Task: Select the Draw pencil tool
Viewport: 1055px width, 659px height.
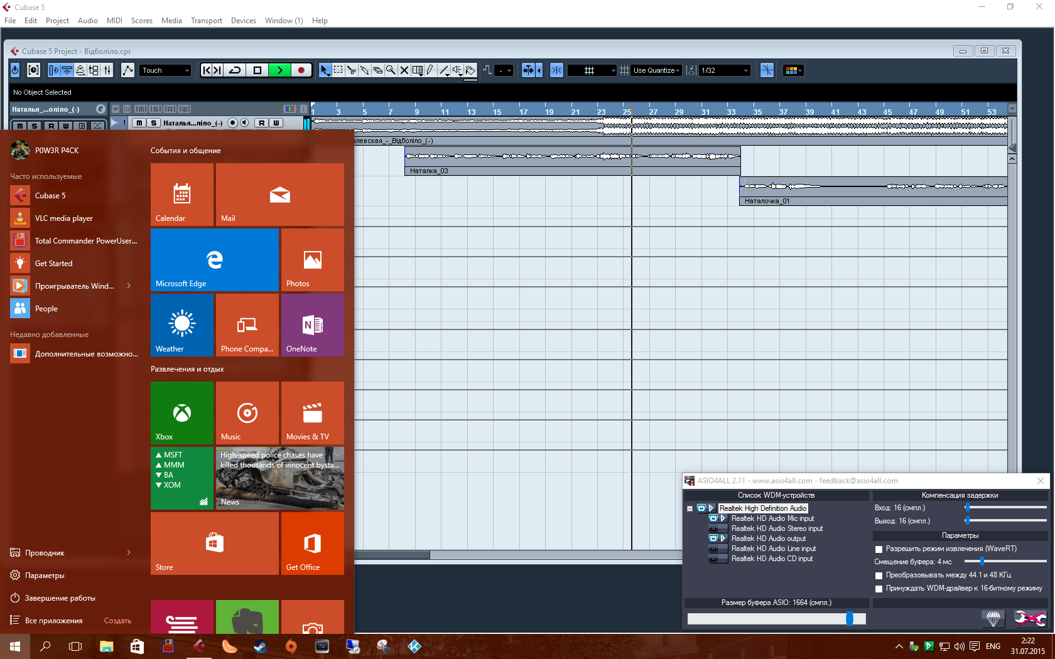Action: click(x=430, y=70)
